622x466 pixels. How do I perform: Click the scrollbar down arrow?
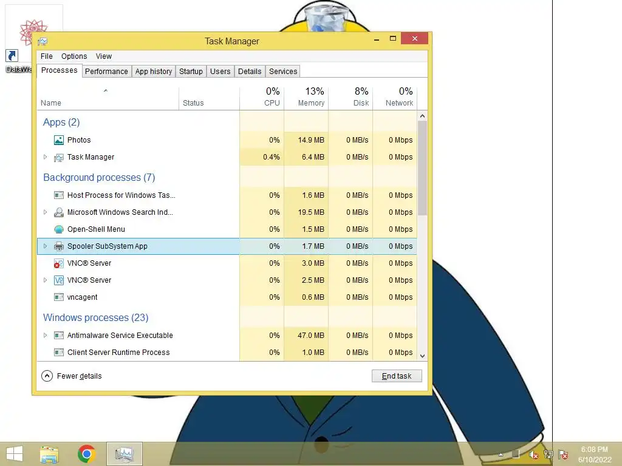pyautogui.click(x=423, y=356)
